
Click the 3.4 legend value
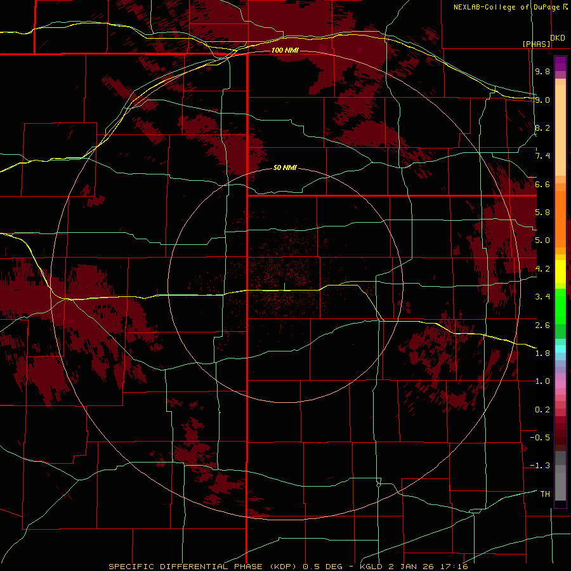[x=542, y=297]
